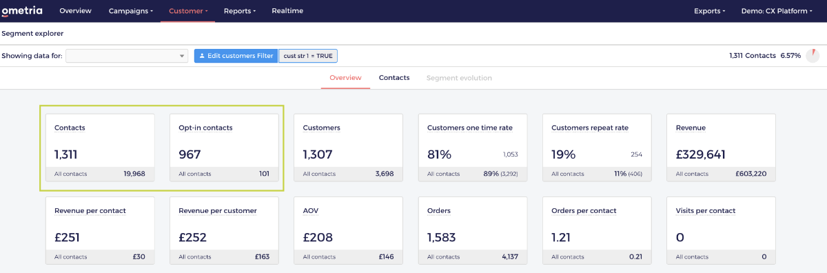The height and width of the screenshot is (273, 827).
Task: Click the Revenue metric card
Action: (x=721, y=148)
